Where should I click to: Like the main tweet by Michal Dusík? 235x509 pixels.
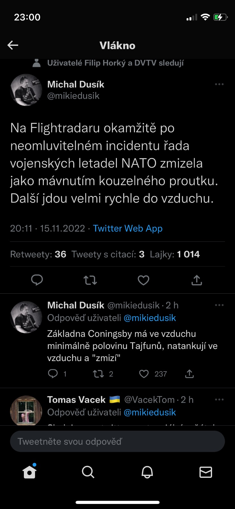[x=143, y=280]
